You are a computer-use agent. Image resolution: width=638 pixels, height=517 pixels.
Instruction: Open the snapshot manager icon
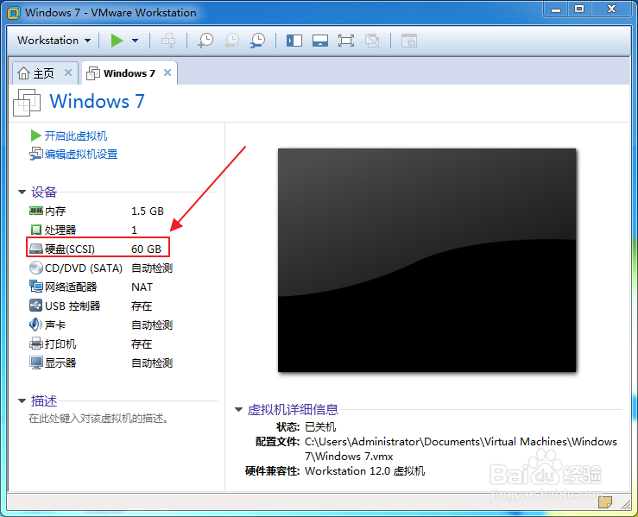click(x=258, y=41)
